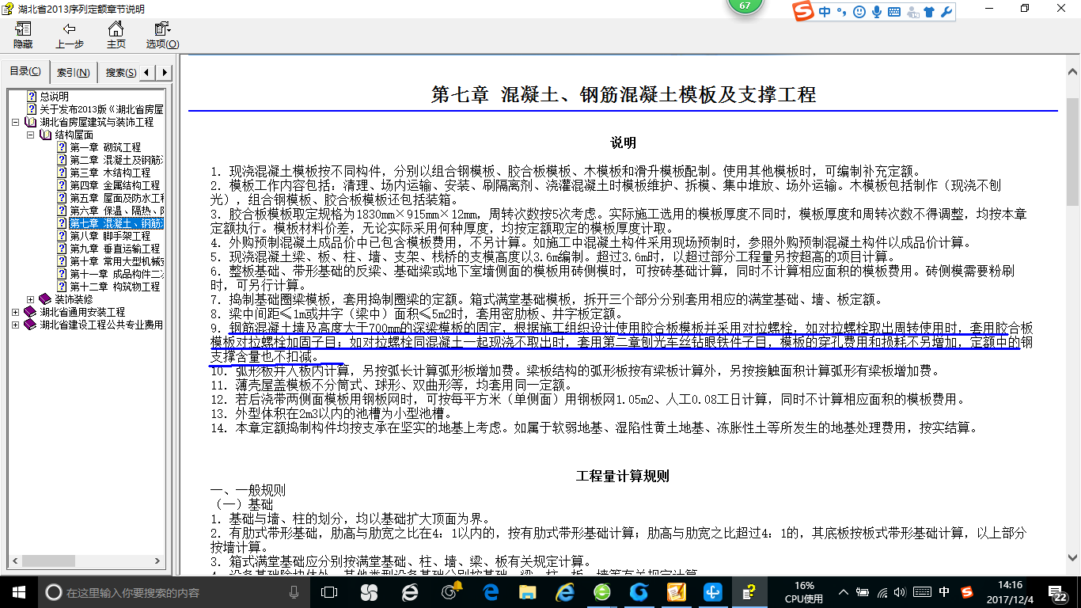1081x608 pixels.
Task: Open the 选项(O) options toolbar button
Action: [x=162, y=36]
